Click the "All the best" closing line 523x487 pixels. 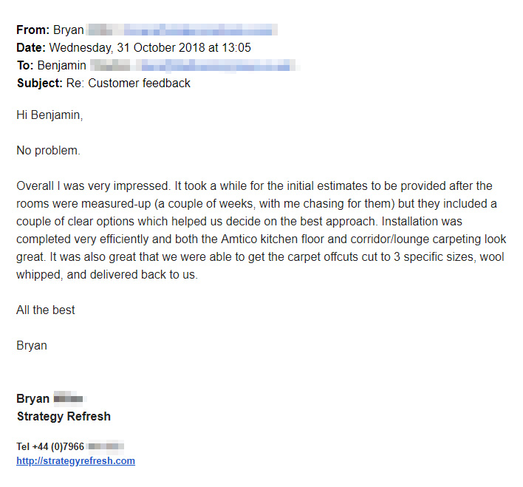coord(46,310)
